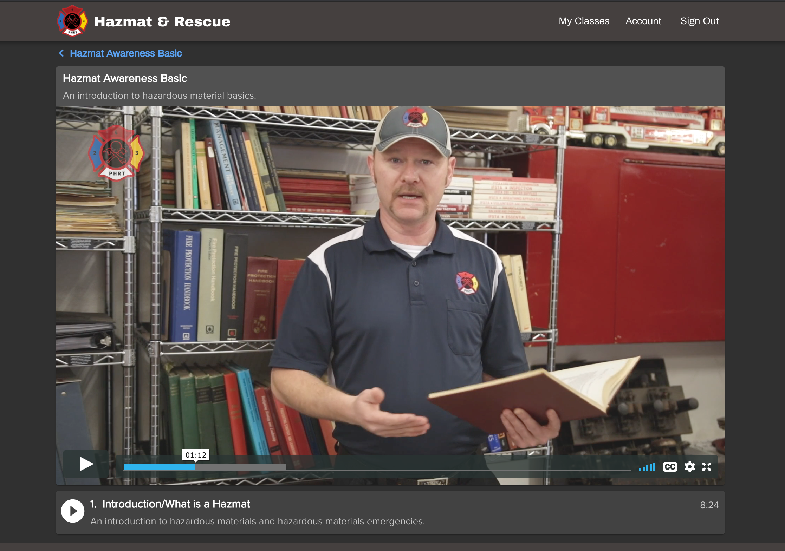Click the back chevron arrow icon
785x551 pixels.
click(61, 53)
